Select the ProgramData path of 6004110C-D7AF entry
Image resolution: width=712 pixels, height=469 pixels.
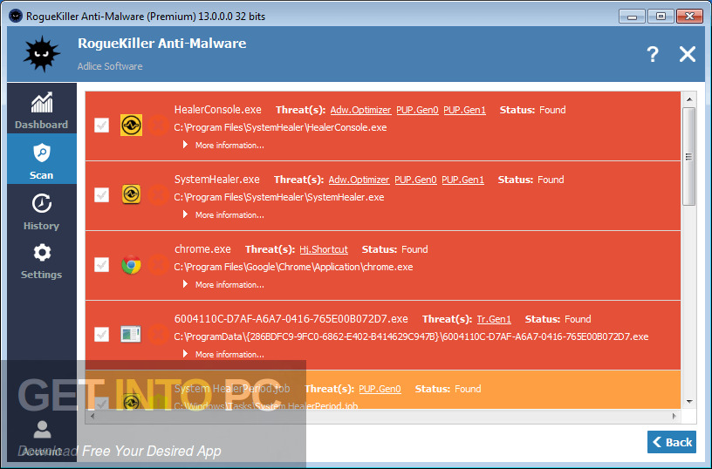[x=411, y=336]
